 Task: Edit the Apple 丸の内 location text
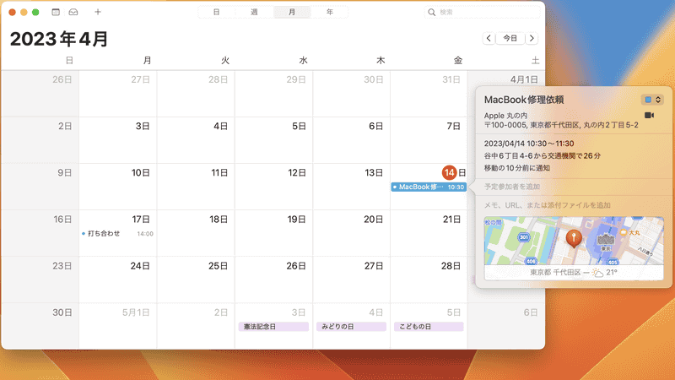click(505, 116)
